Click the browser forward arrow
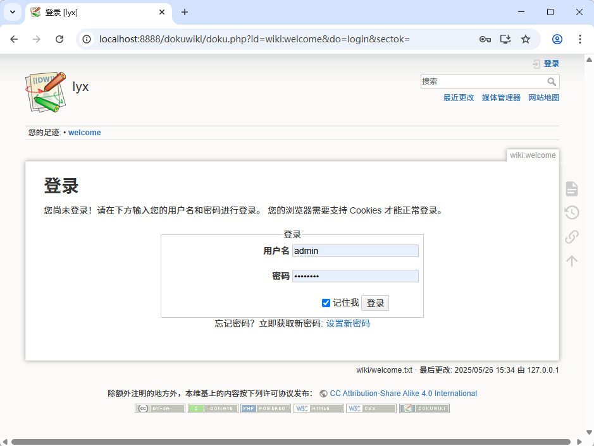The image size is (594, 446). (x=36, y=39)
